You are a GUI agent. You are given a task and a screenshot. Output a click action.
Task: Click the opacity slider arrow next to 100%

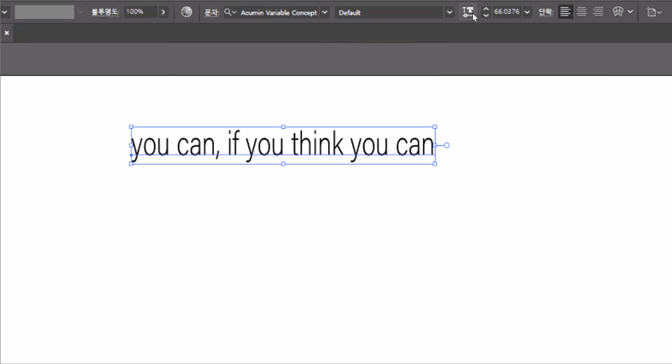[x=163, y=12]
